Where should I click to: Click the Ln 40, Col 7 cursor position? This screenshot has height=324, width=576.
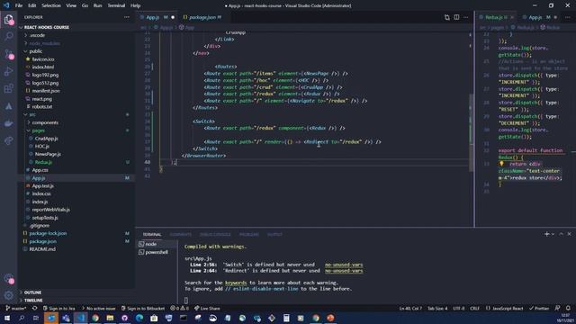(x=410, y=308)
